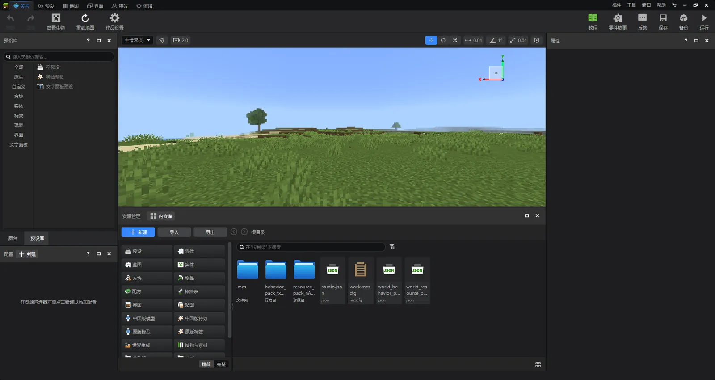This screenshot has width=715, height=380.
Task: Click the 导入 import button
Action: pos(174,232)
